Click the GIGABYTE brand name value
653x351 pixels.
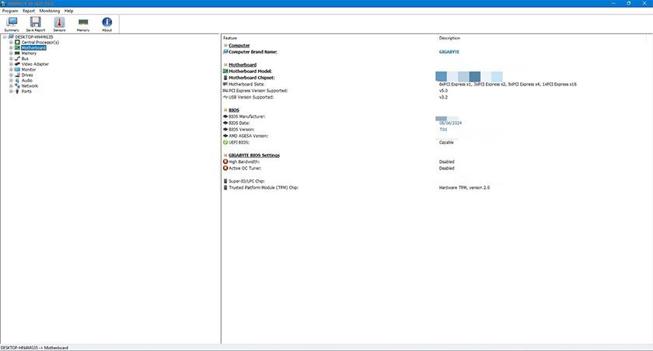(449, 51)
